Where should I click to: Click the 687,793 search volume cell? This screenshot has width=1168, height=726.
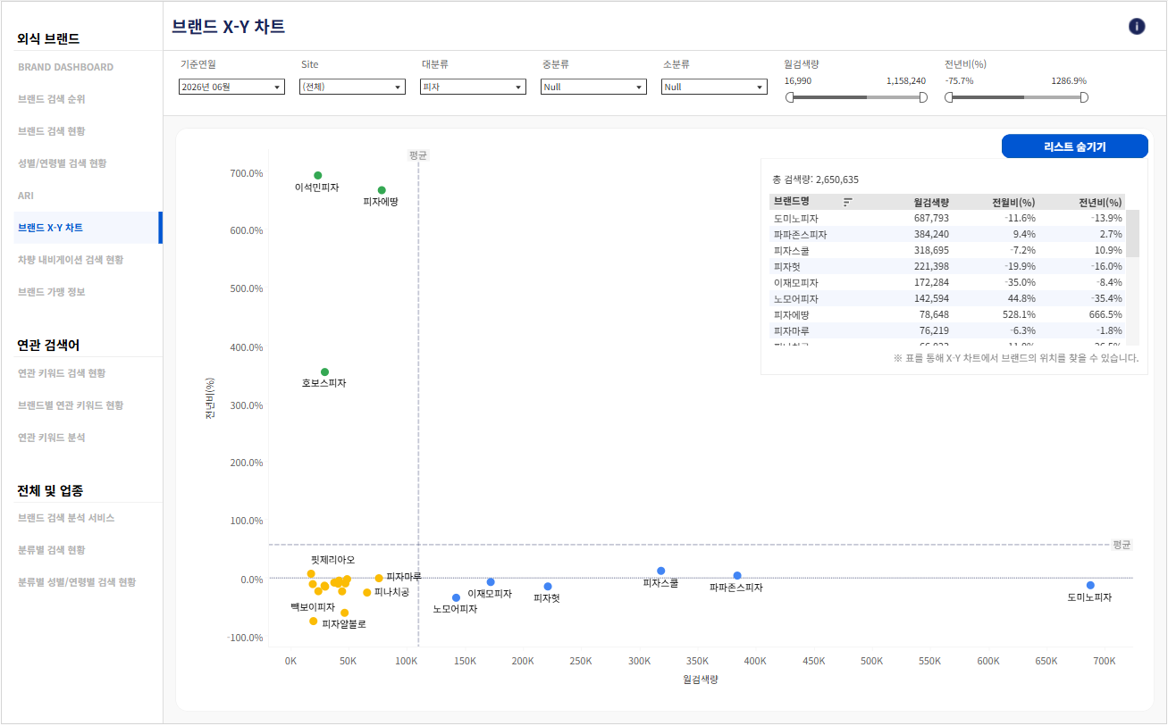[x=931, y=218]
